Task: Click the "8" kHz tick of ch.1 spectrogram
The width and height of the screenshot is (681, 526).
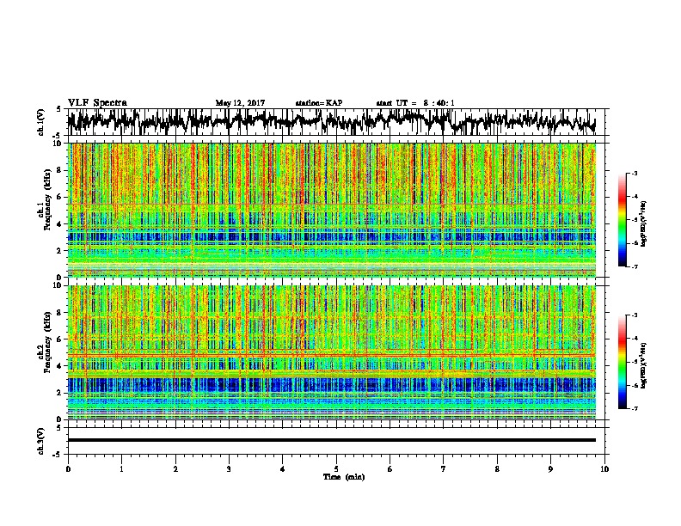Action: click(x=59, y=170)
